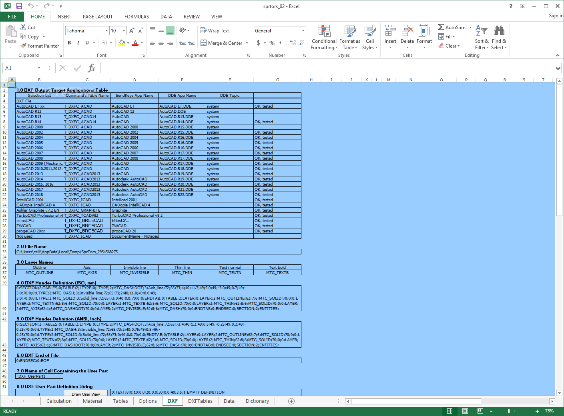Apply the red font color
Screen dimensions: 564x416
coord(135,43)
